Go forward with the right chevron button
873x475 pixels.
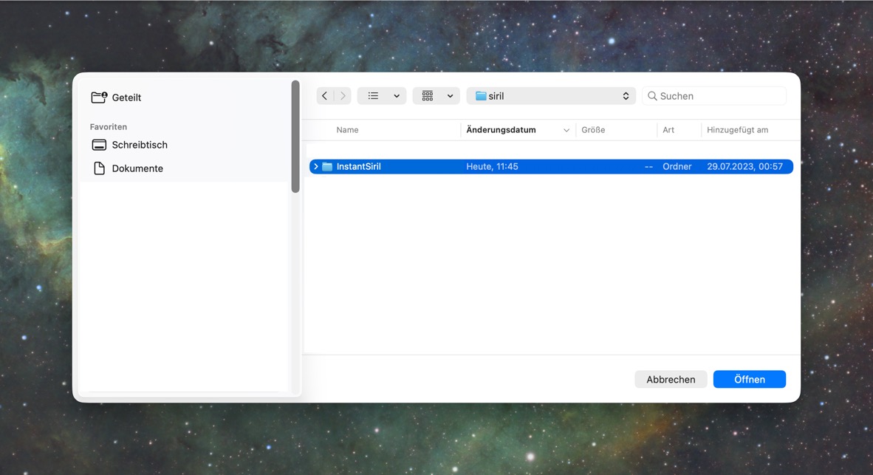pos(343,96)
